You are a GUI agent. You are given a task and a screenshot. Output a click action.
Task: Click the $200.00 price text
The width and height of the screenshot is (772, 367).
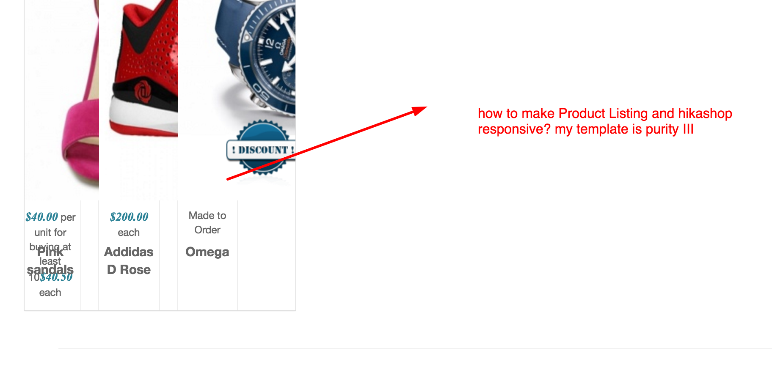pyautogui.click(x=129, y=217)
